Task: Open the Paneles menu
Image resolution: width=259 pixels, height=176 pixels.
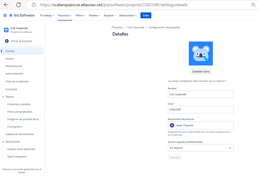Action: pos(94,15)
